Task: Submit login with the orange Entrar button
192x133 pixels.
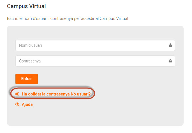Action: pos(27,79)
